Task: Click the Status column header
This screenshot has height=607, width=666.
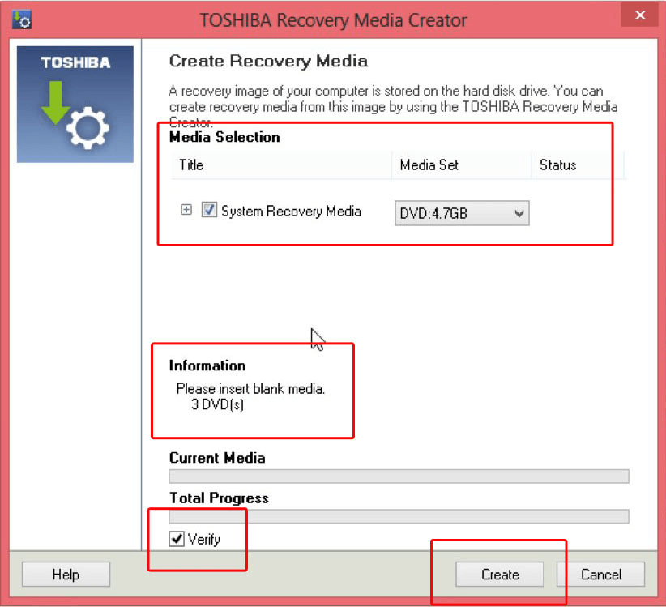Action: [x=578, y=165]
